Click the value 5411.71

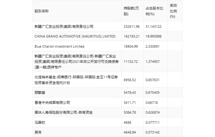tap(130, 103)
